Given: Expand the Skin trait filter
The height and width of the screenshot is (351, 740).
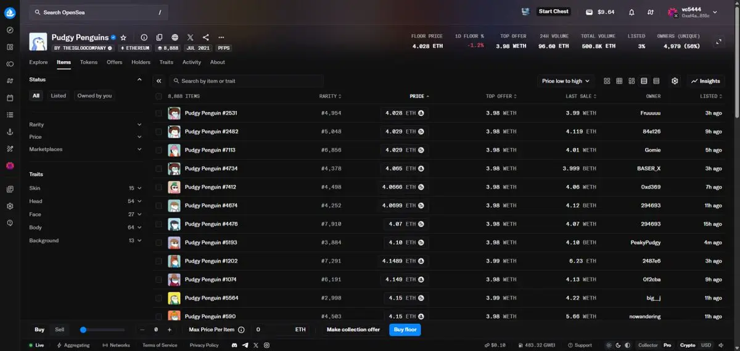Looking at the screenshot, I should pyautogui.click(x=86, y=188).
